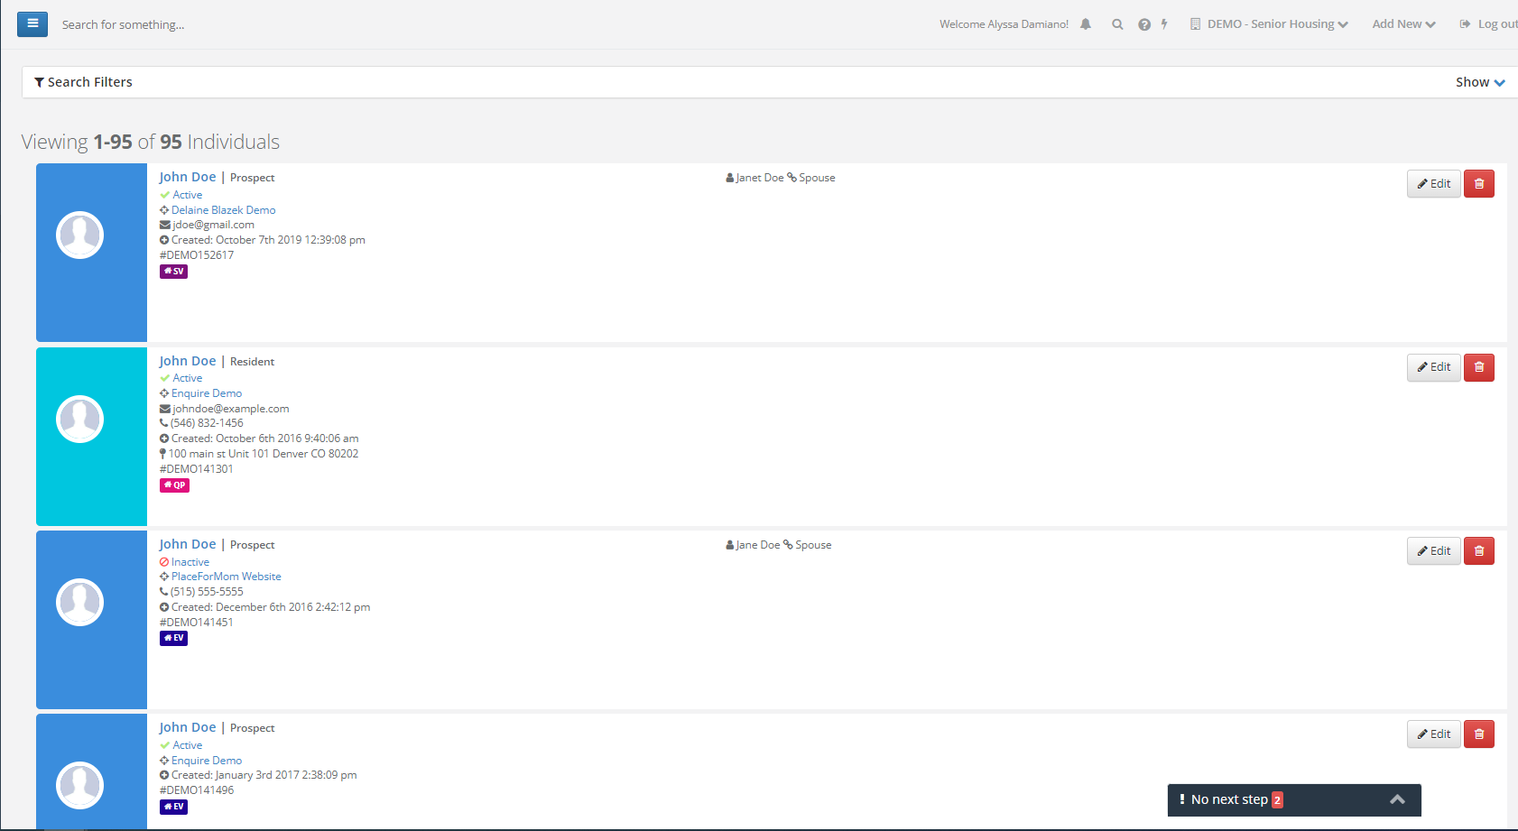Click phone number (546) 832-1456
The image size is (1518, 831).
coord(207,423)
